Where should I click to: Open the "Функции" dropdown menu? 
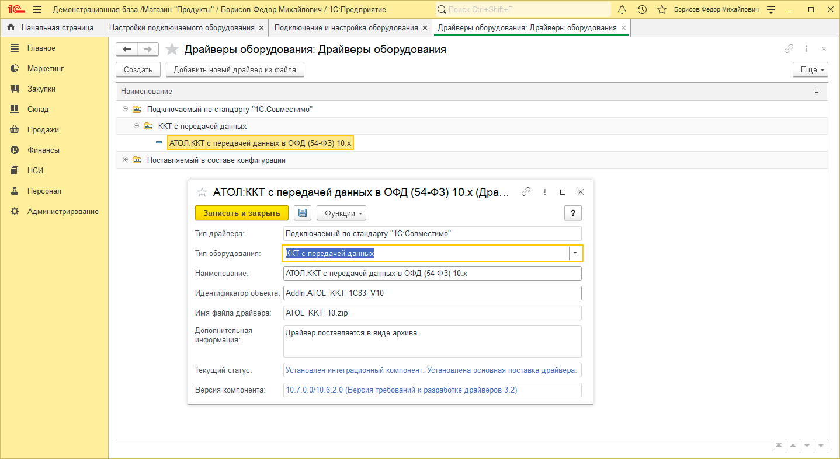click(341, 213)
